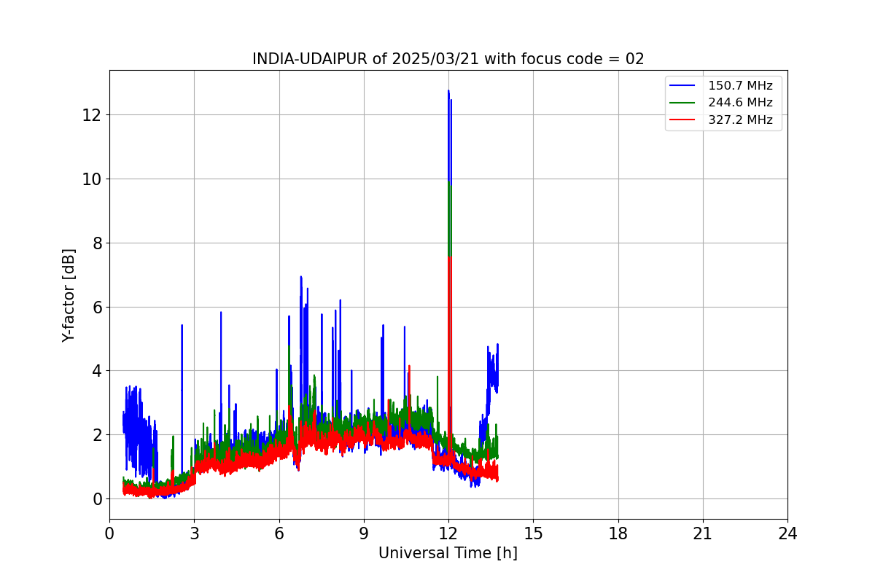Click the y-axis tick label 8
875x583 pixels.
pos(98,243)
